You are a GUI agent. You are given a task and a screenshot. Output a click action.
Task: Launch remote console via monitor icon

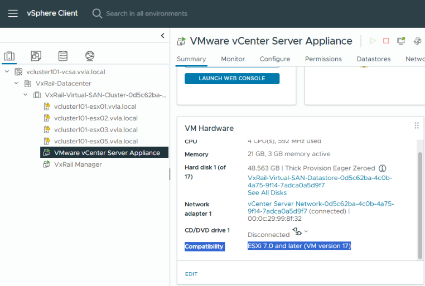[401, 41]
